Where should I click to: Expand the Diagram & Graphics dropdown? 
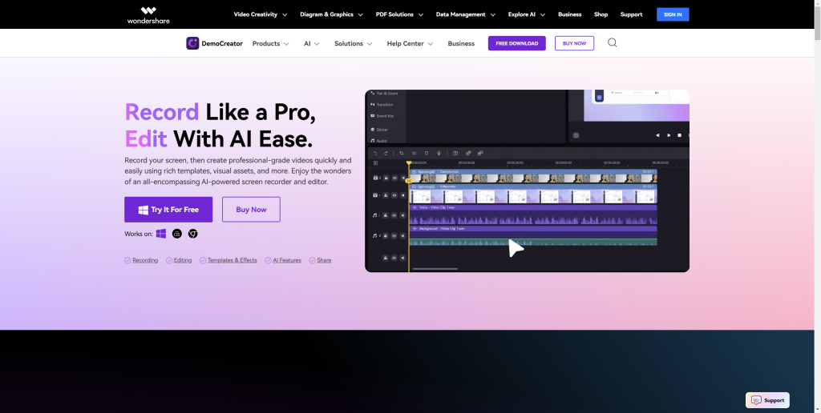tap(331, 14)
